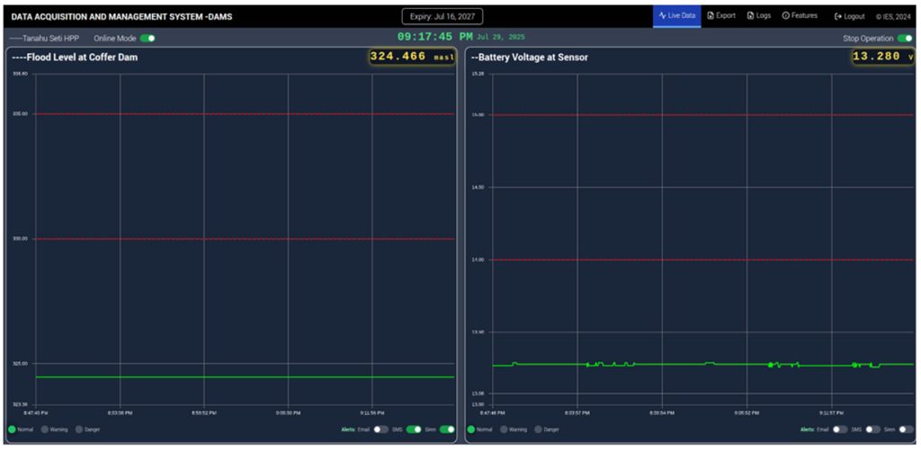Toggle the Stop Operation switch
The width and height of the screenshot is (921, 451).
(905, 39)
